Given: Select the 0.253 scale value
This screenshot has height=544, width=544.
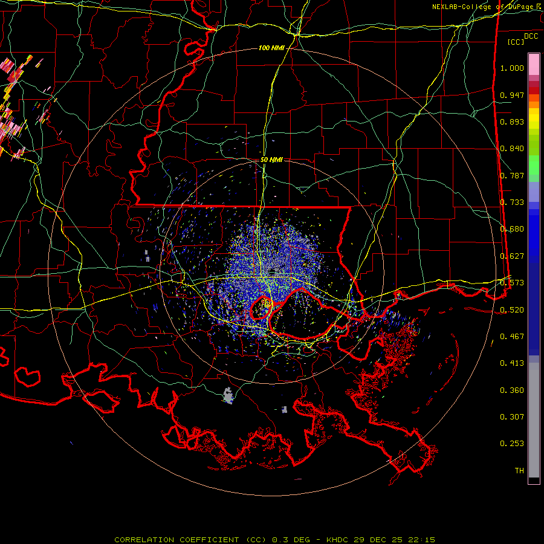Looking at the screenshot, I should [512, 444].
